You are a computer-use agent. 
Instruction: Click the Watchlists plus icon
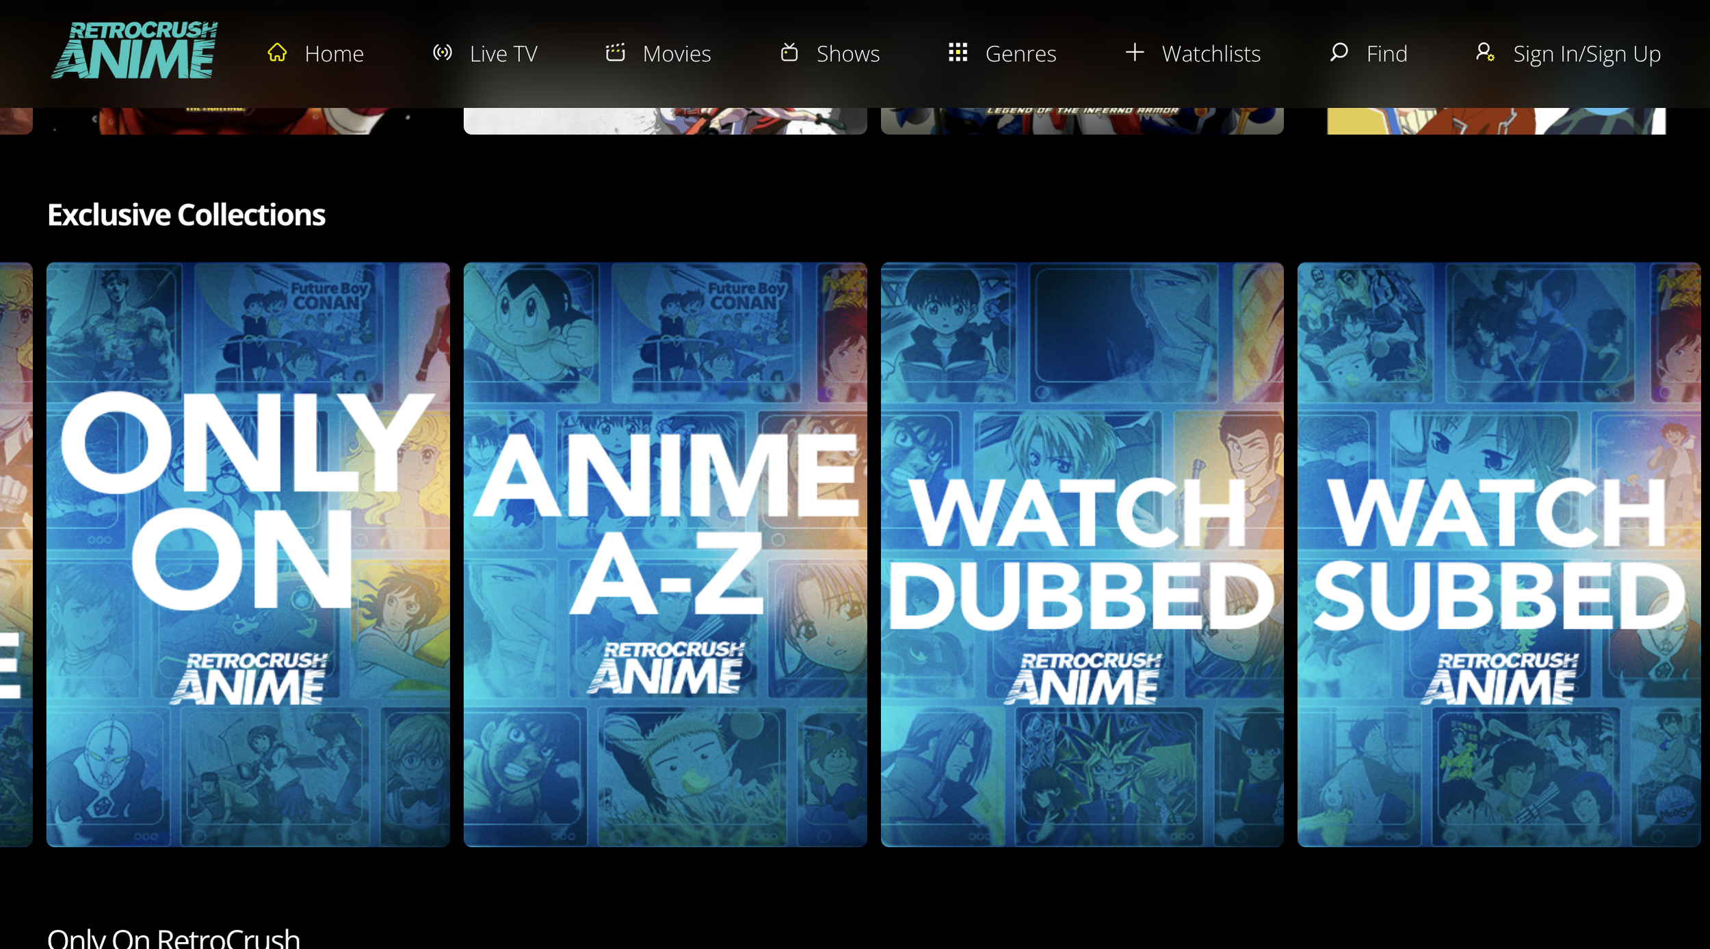click(1134, 51)
